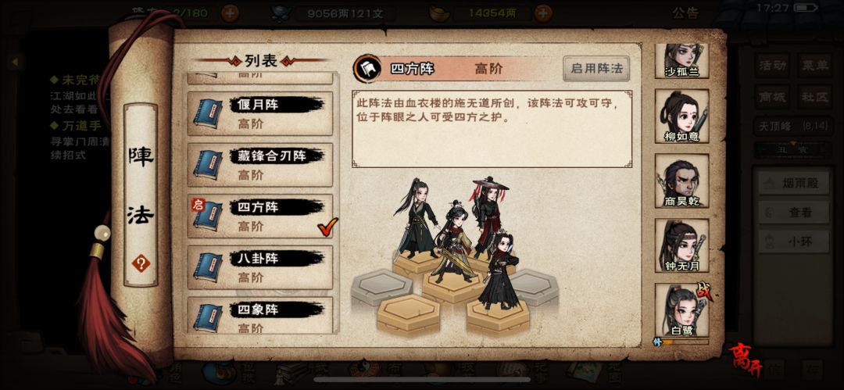Click the 启用阵法 button
The width and height of the screenshot is (844, 390).
pyautogui.click(x=596, y=69)
